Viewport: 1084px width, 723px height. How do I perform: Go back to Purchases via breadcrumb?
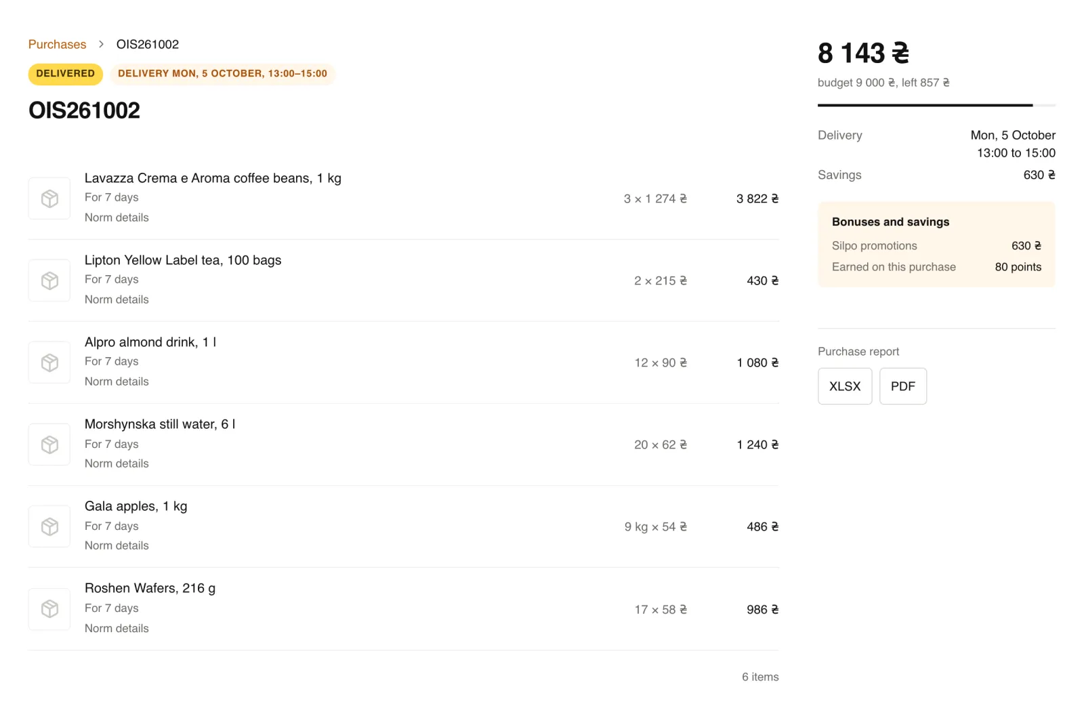pos(57,44)
